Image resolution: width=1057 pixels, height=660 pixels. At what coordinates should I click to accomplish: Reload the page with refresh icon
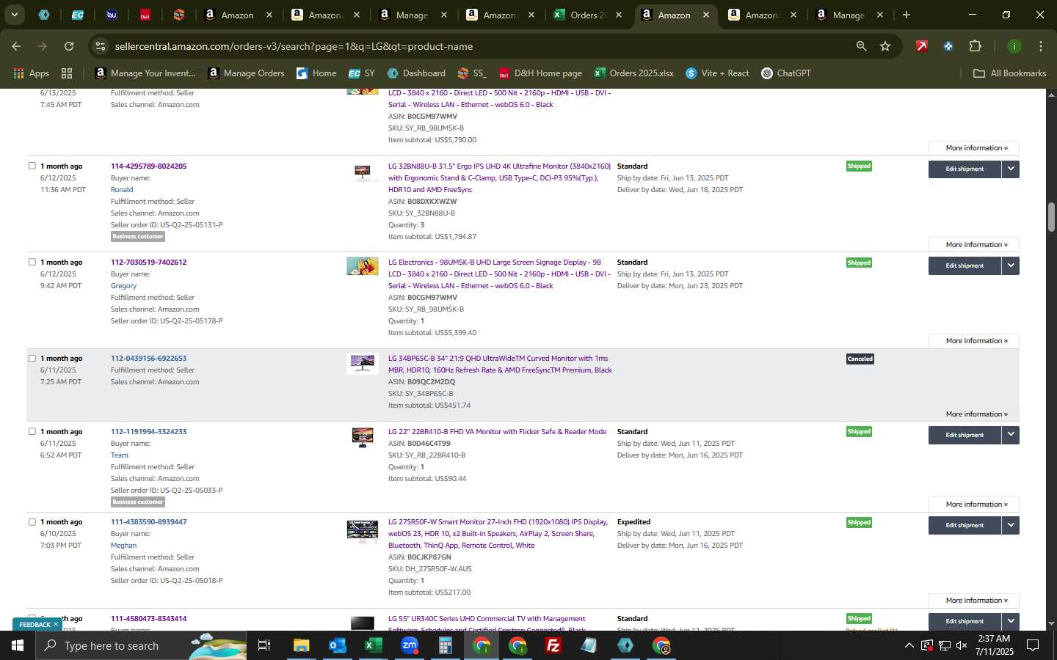point(69,46)
